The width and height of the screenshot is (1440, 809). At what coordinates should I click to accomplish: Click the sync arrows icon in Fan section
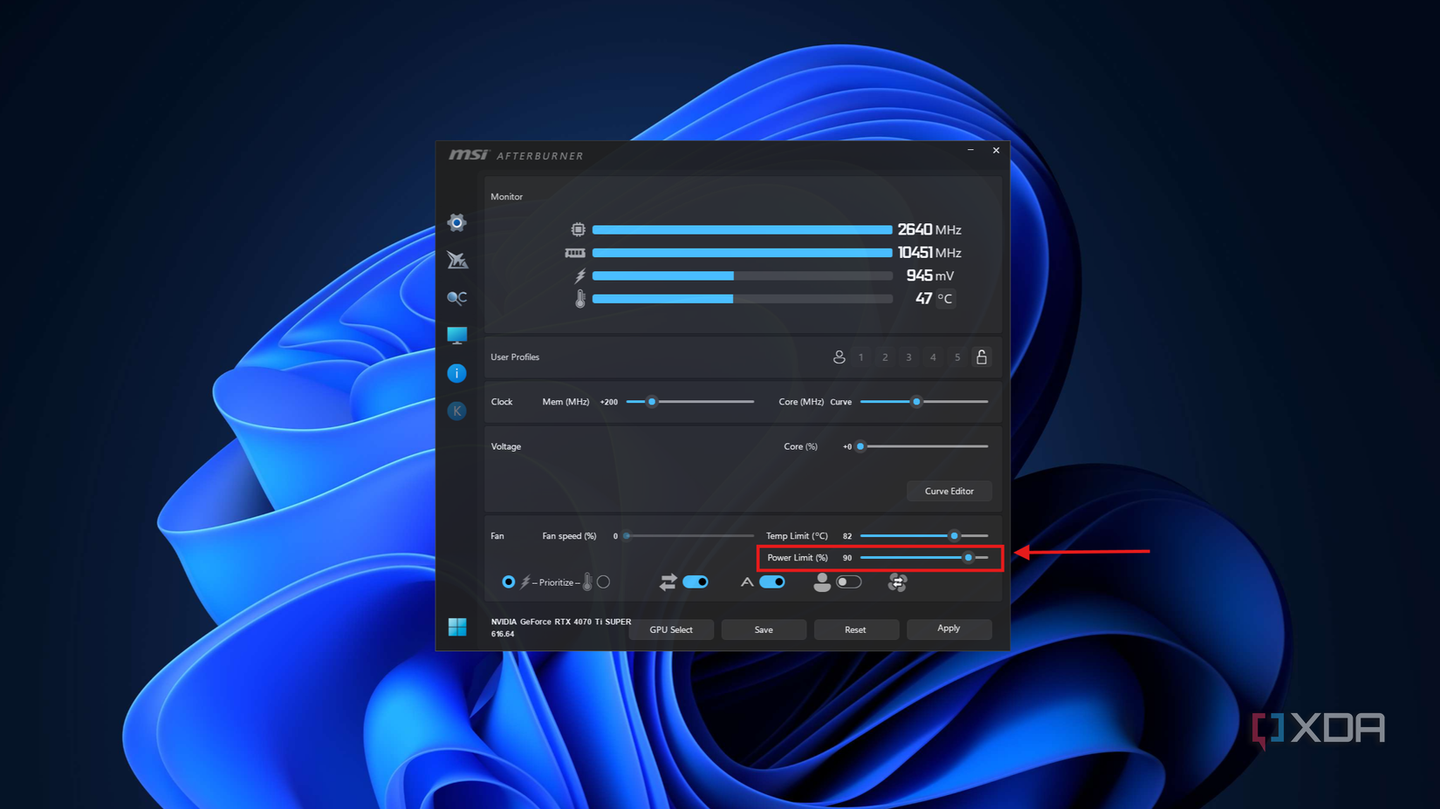click(669, 582)
